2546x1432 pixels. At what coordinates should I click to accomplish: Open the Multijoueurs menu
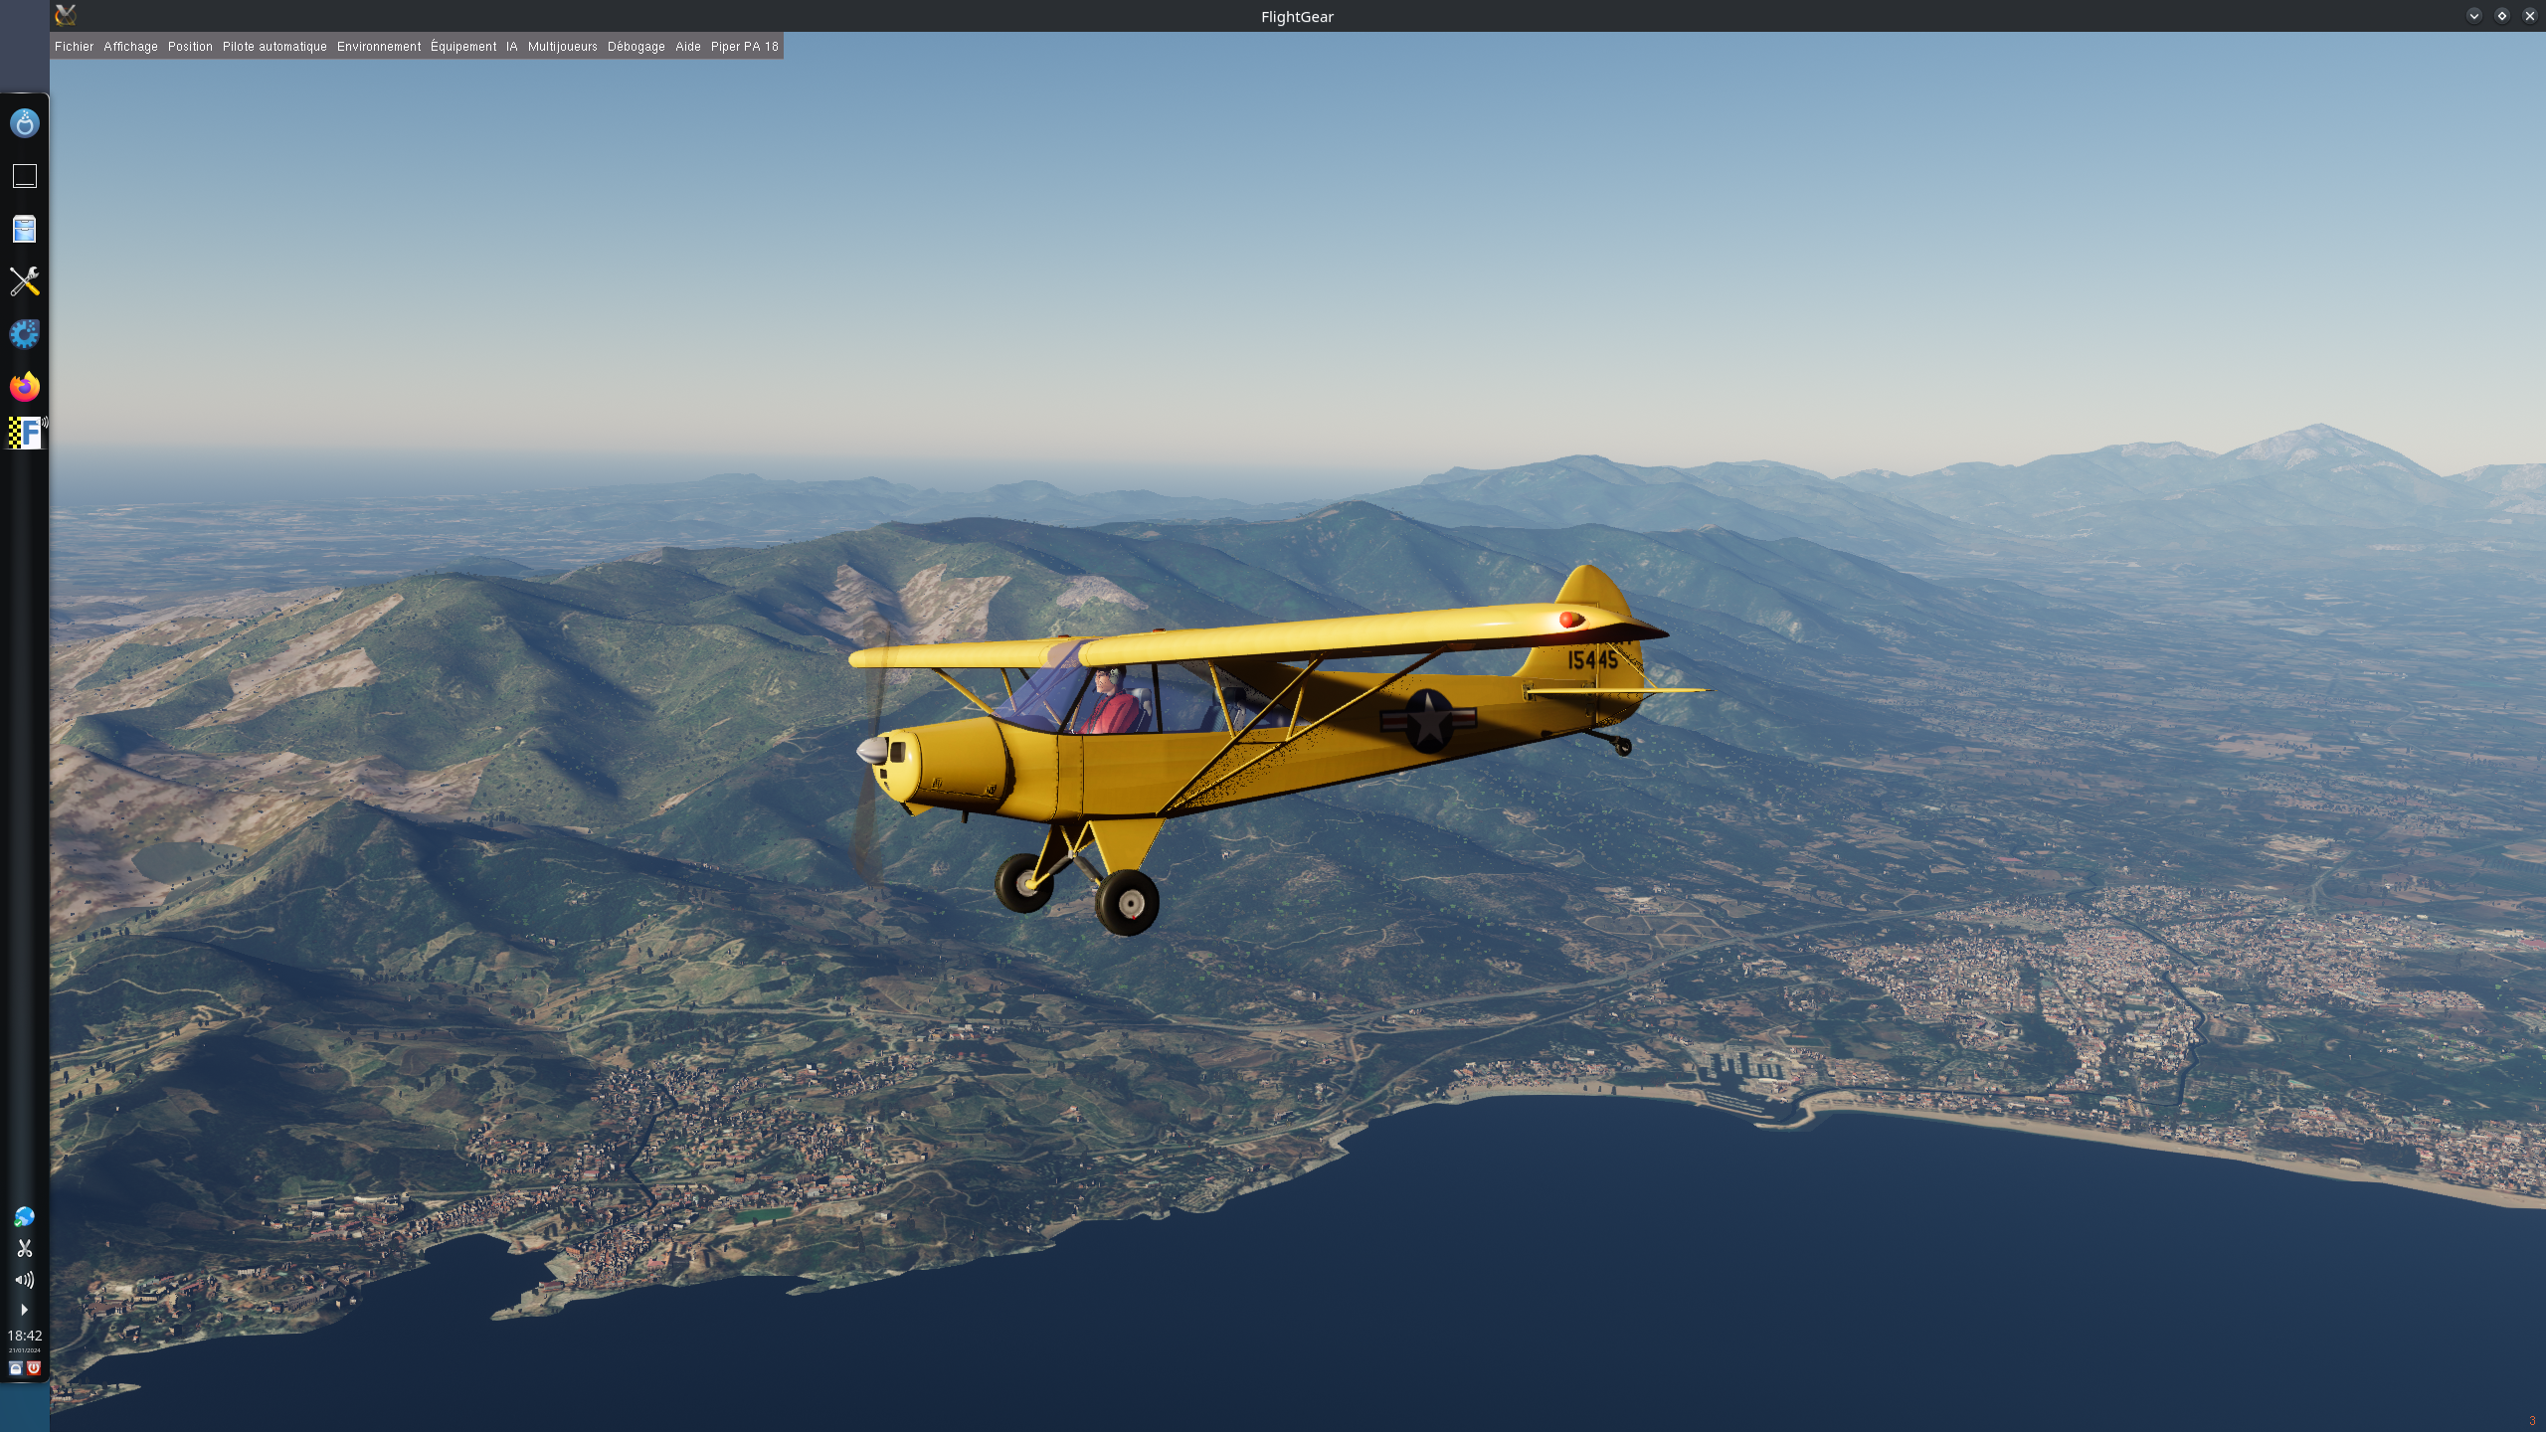pos(562,47)
